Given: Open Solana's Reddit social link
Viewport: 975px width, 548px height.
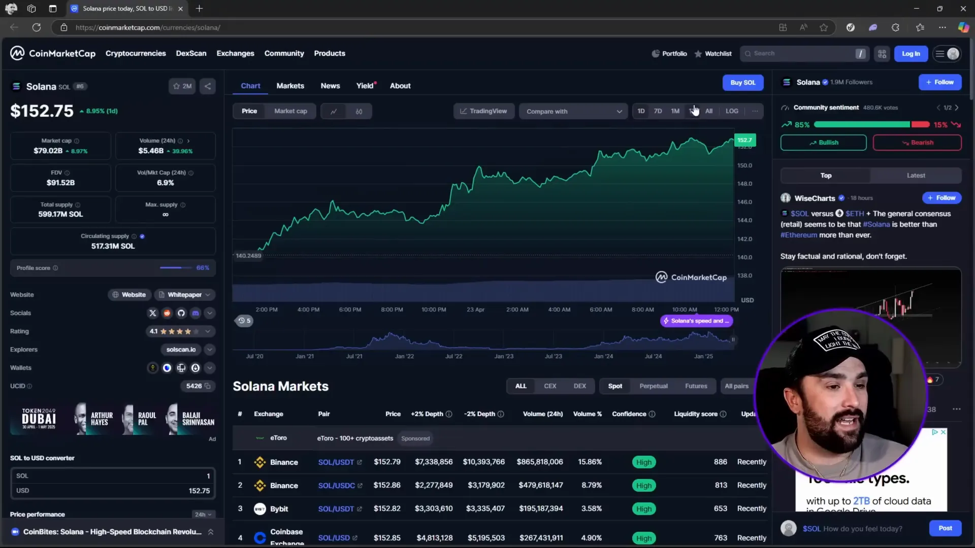Looking at the screenshot, I should click(167, 313).
